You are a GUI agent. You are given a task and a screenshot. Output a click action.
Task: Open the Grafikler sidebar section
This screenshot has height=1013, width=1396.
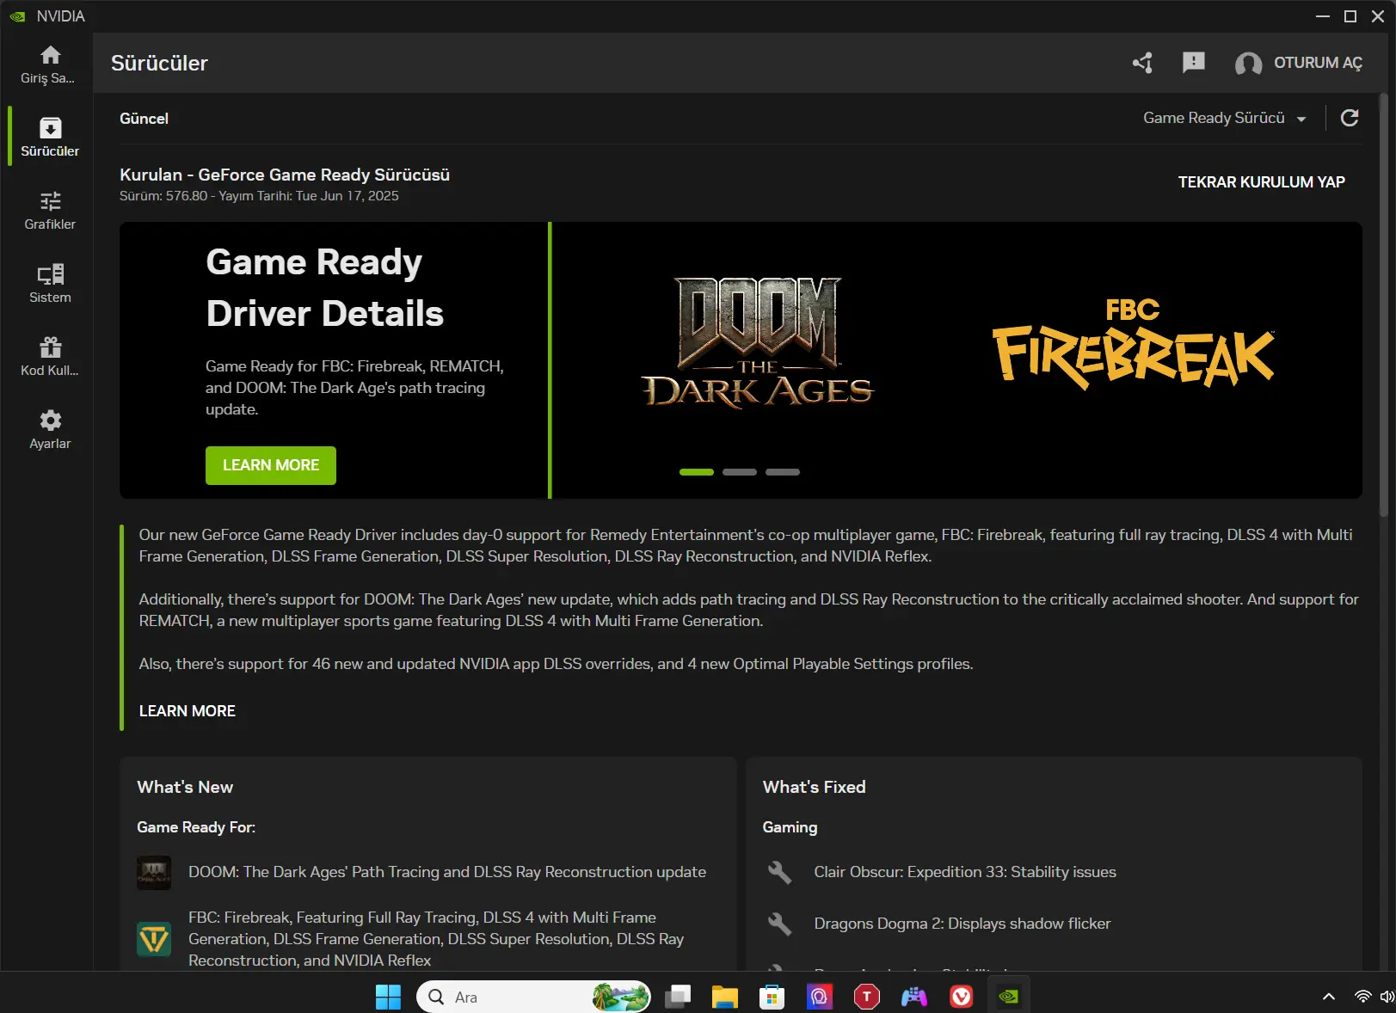coord(50,211)
